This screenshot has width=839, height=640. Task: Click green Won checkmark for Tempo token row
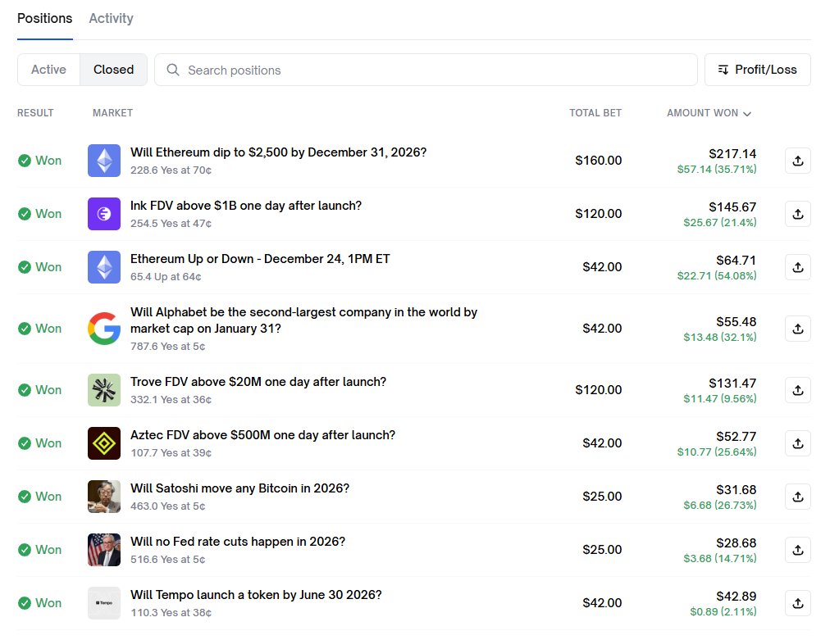coord(24,603)
